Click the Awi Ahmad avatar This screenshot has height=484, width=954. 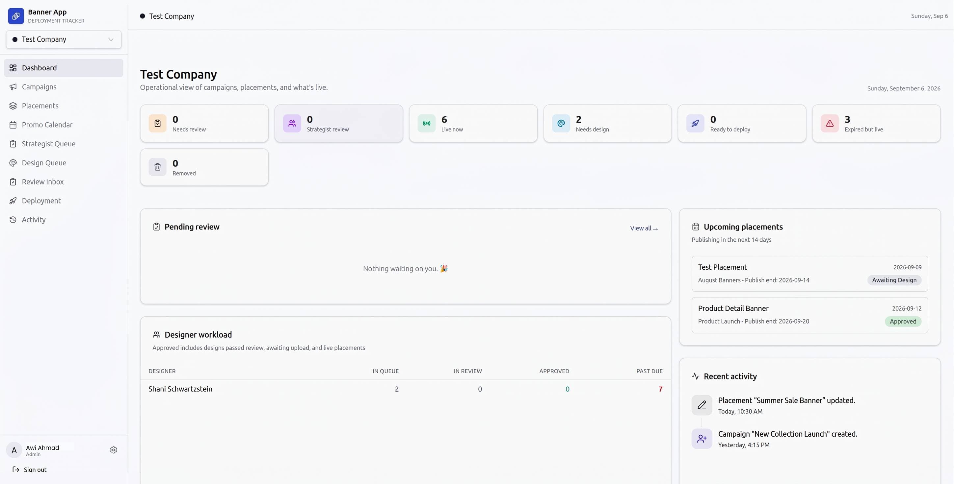14,450
